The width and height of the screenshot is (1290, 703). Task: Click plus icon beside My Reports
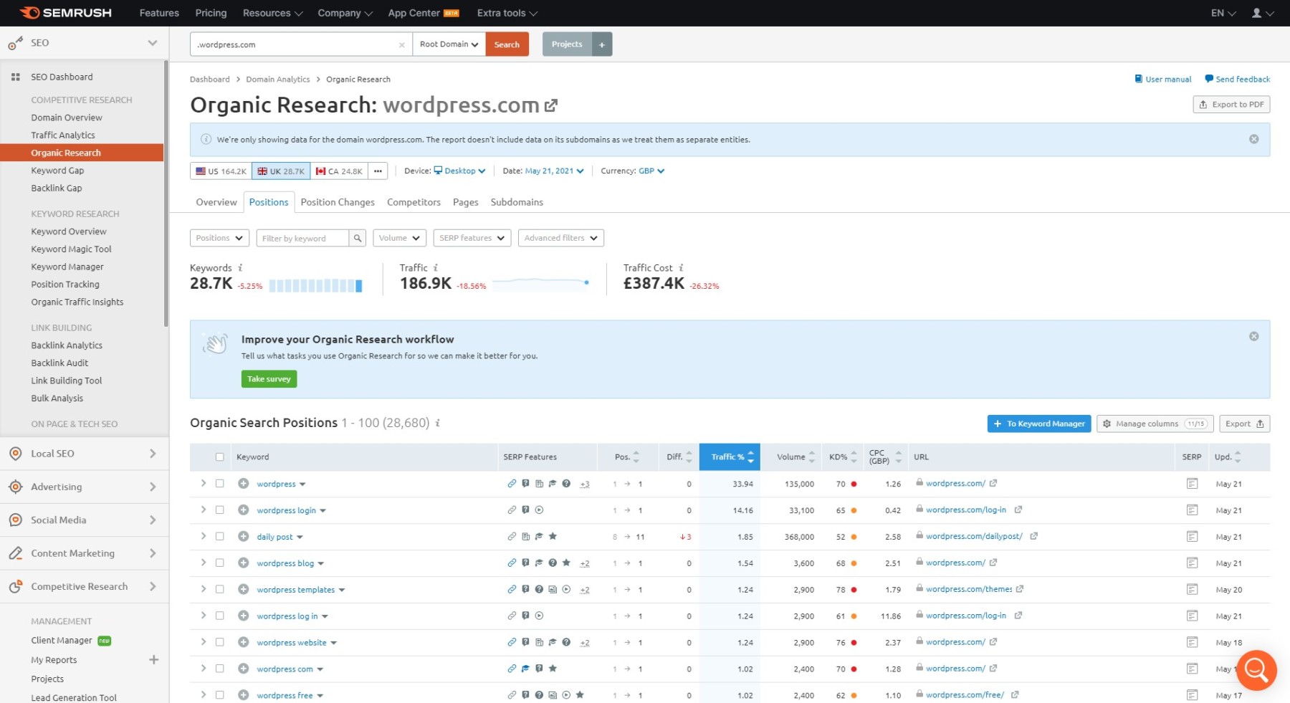point(153,659)
